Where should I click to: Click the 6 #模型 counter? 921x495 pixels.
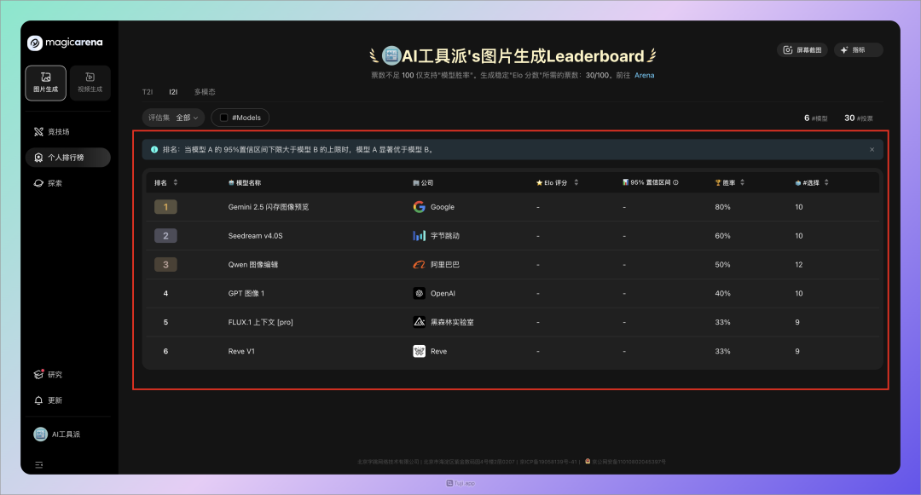(815, 118)
